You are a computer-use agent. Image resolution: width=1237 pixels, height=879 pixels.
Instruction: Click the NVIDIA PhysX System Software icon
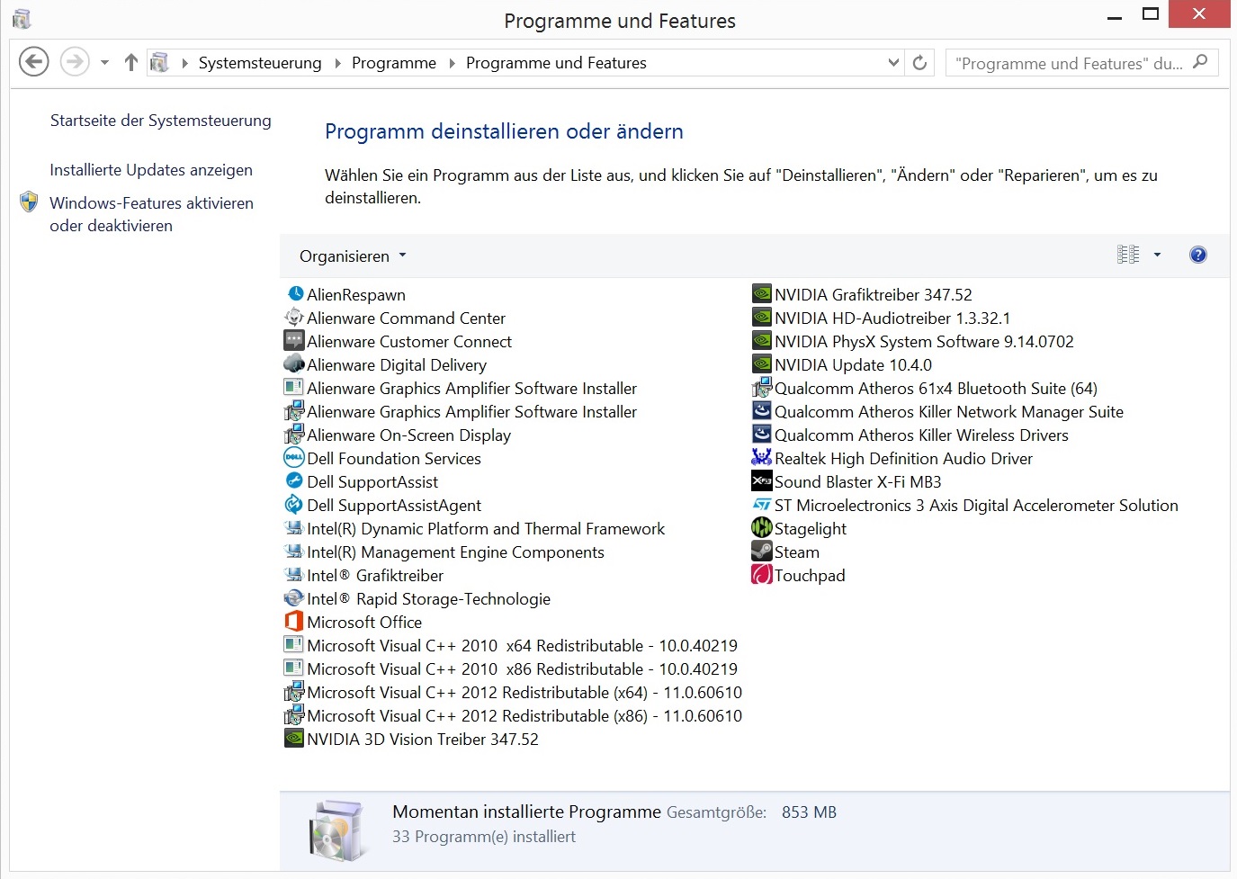coord(762,341)
